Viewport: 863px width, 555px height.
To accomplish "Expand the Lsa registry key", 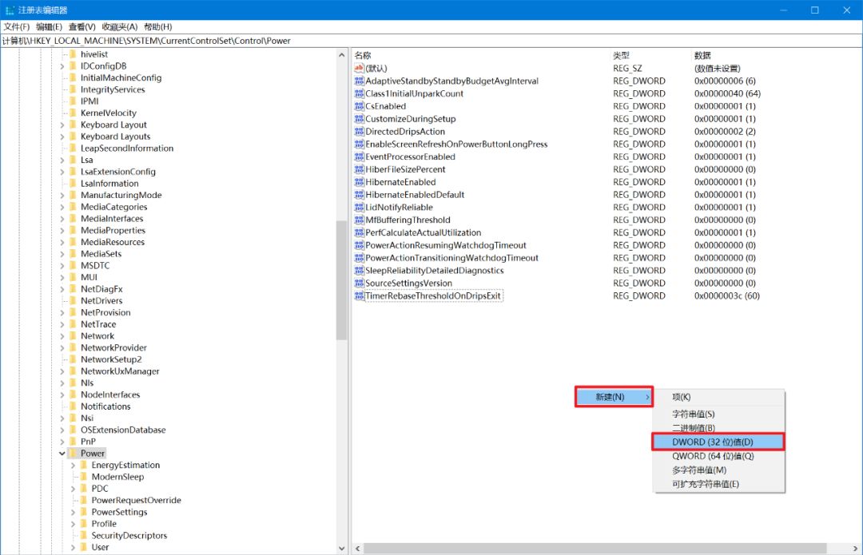I will pos(62,160).
